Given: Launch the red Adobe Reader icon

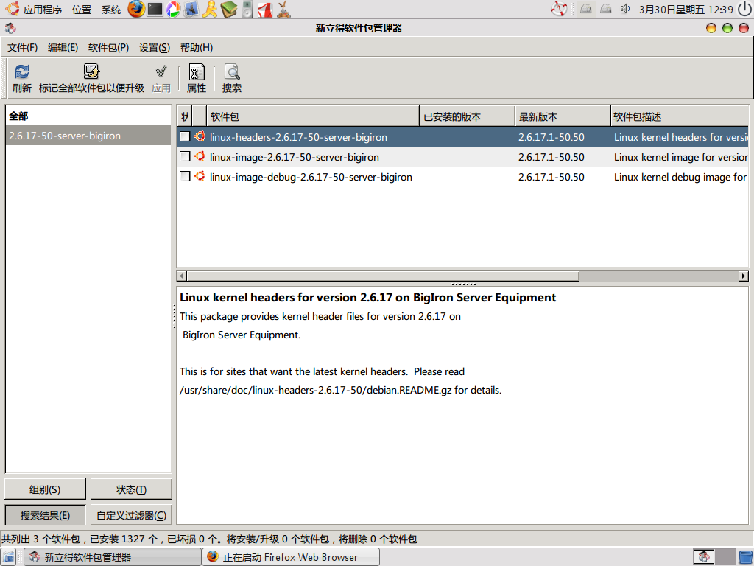Looking at the screenshot, I should pyautogui.click(x=265, y=9).
